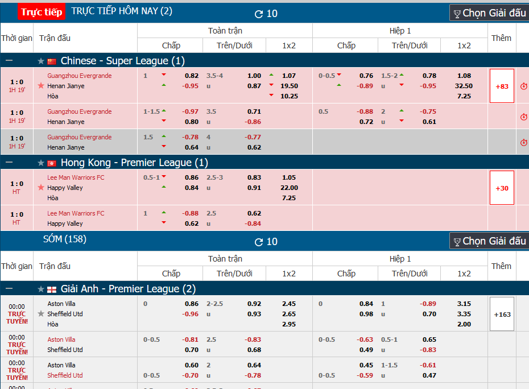Star the Guangzhou Evergrande vs Henan Jianye match

coord(41,86)
